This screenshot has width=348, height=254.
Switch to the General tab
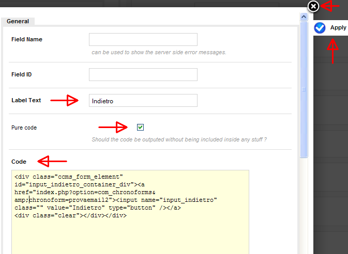click(x=18, y=21)
